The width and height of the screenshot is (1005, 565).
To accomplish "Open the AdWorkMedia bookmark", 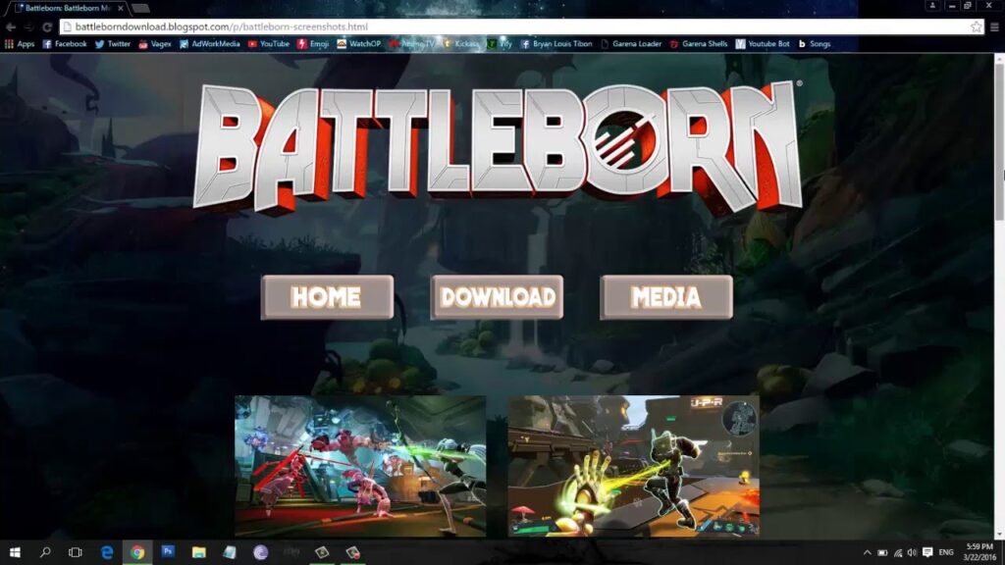I will [x=210, y=44].
